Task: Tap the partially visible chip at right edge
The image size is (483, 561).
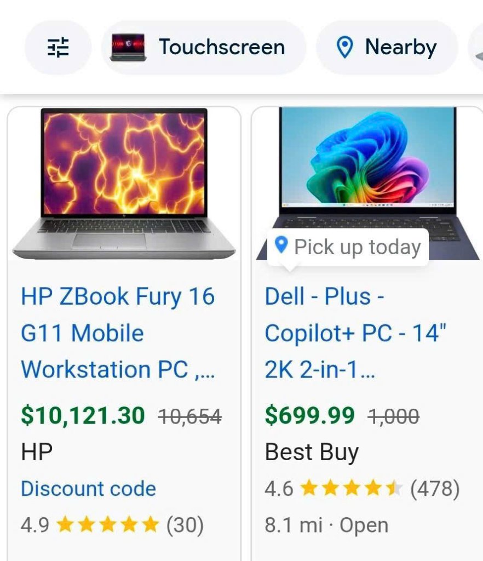Action: point(476,48)
